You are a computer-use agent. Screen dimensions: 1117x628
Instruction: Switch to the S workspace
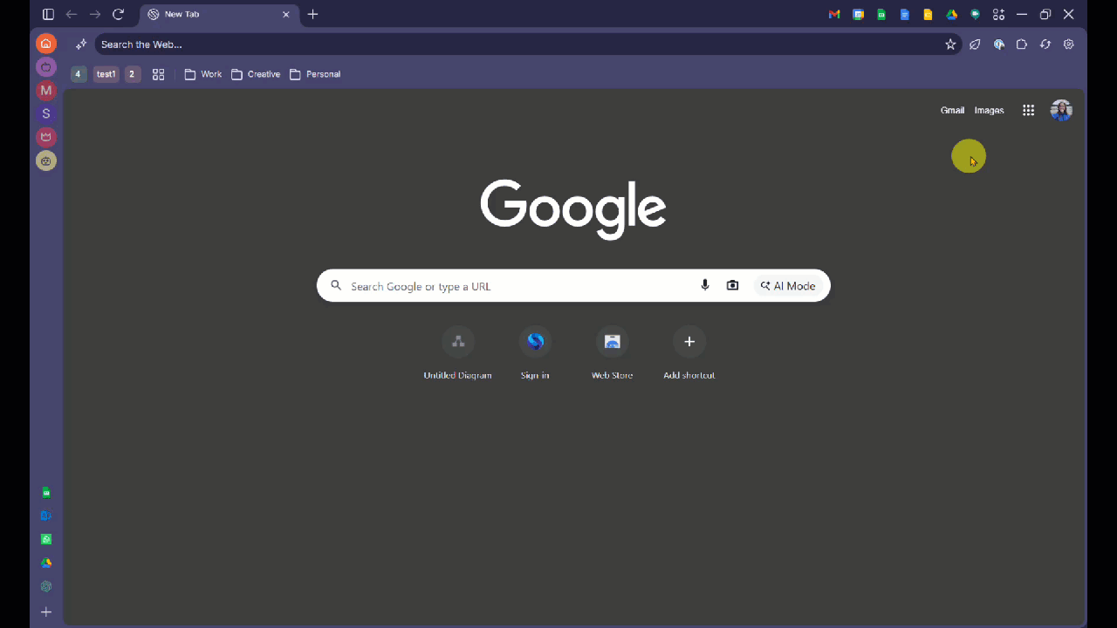pyautogui.click(x=46, y=113)
